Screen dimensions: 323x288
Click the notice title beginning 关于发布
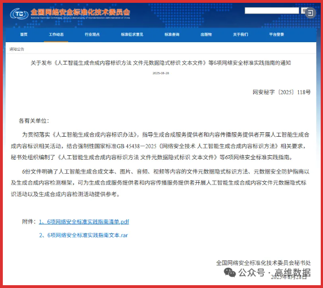click(x=161, y=63)
